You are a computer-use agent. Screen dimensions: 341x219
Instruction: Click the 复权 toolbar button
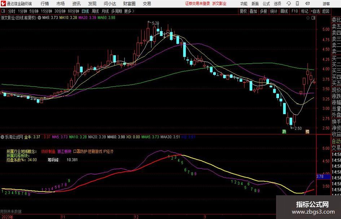pos(243,11)
